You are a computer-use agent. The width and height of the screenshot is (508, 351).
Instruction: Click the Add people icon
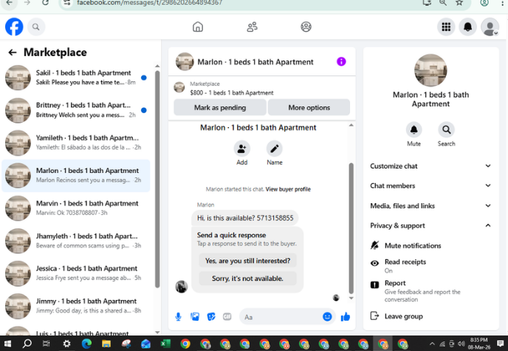[x=241, y=149]
